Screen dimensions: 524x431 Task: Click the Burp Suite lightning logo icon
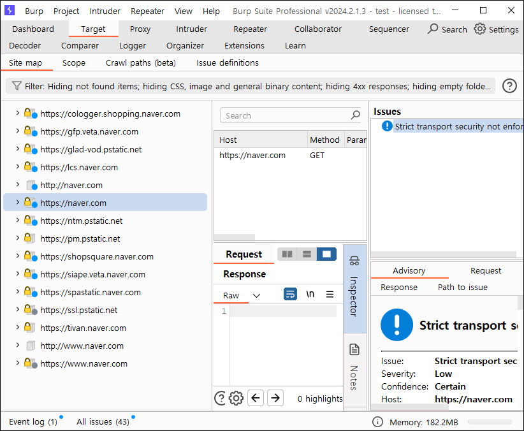point(10,10)
